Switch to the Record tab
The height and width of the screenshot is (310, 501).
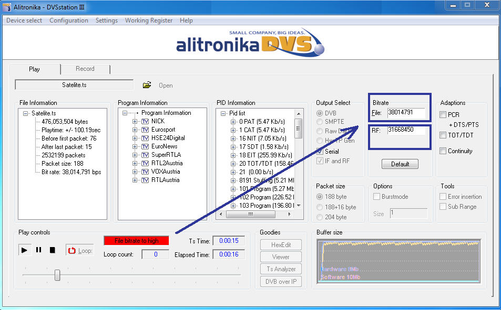pos(85,69)
